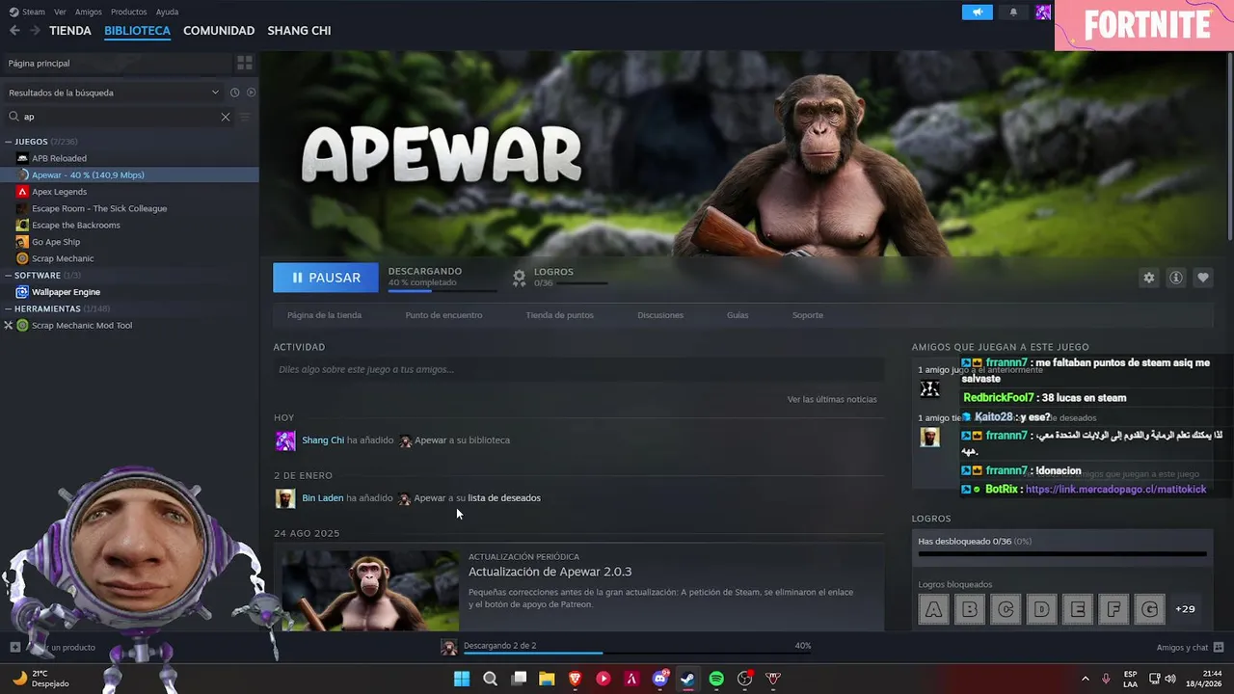Screen dimensions: 1234x694
Task: Show remaining +29 locked achievements
Action: click(x=1185, y=609)
